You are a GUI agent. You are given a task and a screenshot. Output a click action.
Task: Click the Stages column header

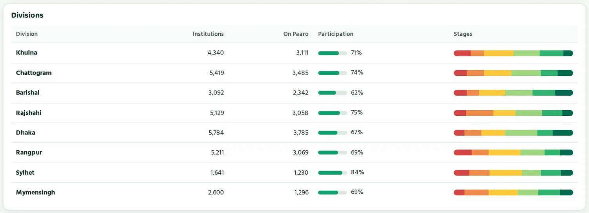click(x=463, y=34)
